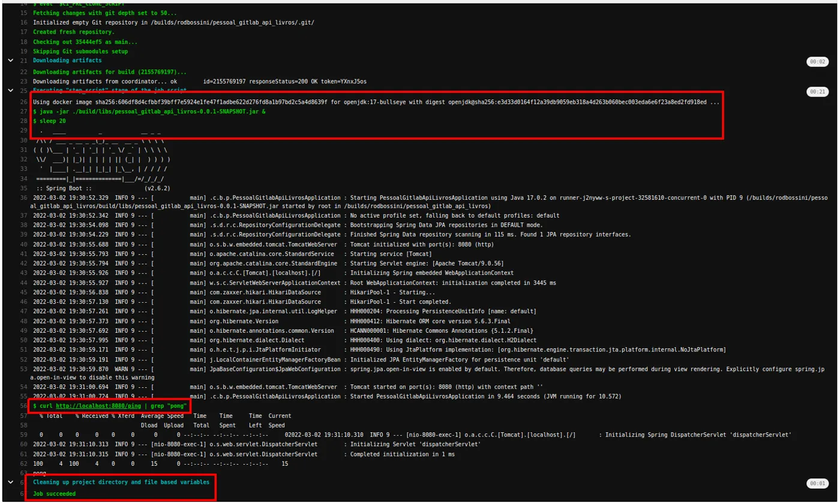840x503 pixels.
Task: Click 'Finished Spring Data repository scanning' message
Action: point(491,234)
